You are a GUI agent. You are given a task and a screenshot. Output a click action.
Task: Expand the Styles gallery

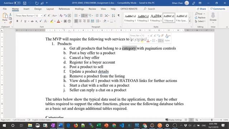click(190, 21)
